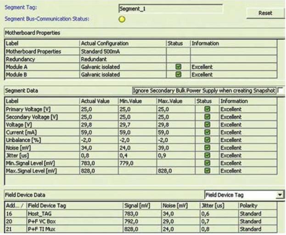
Task: Toggle Ignore Secondary Bulk Power Supply checkbox
Action: pos(280,90)
